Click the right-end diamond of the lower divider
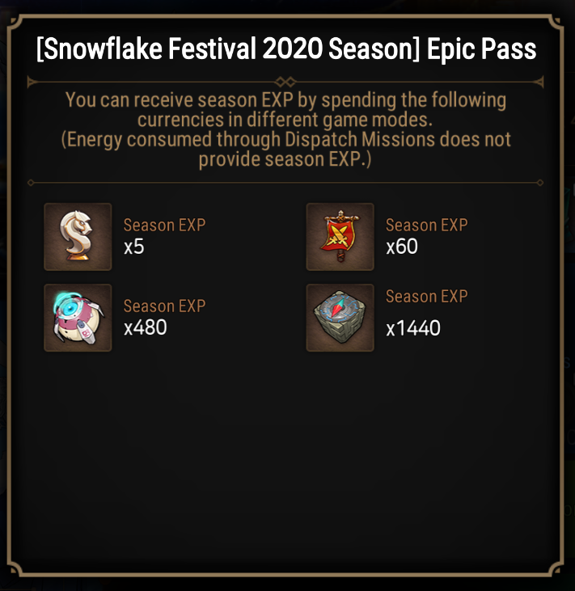The height and width of the screenshot is (591, 575). click(540, 183)
